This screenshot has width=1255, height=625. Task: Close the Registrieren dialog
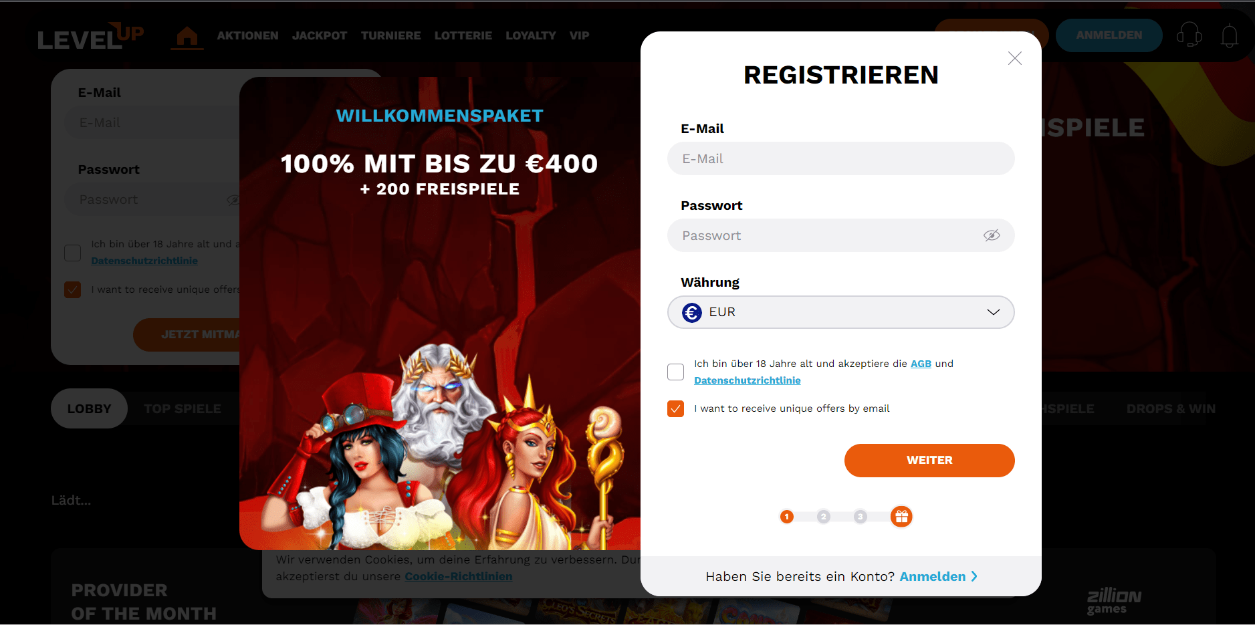coord(1014,58)
